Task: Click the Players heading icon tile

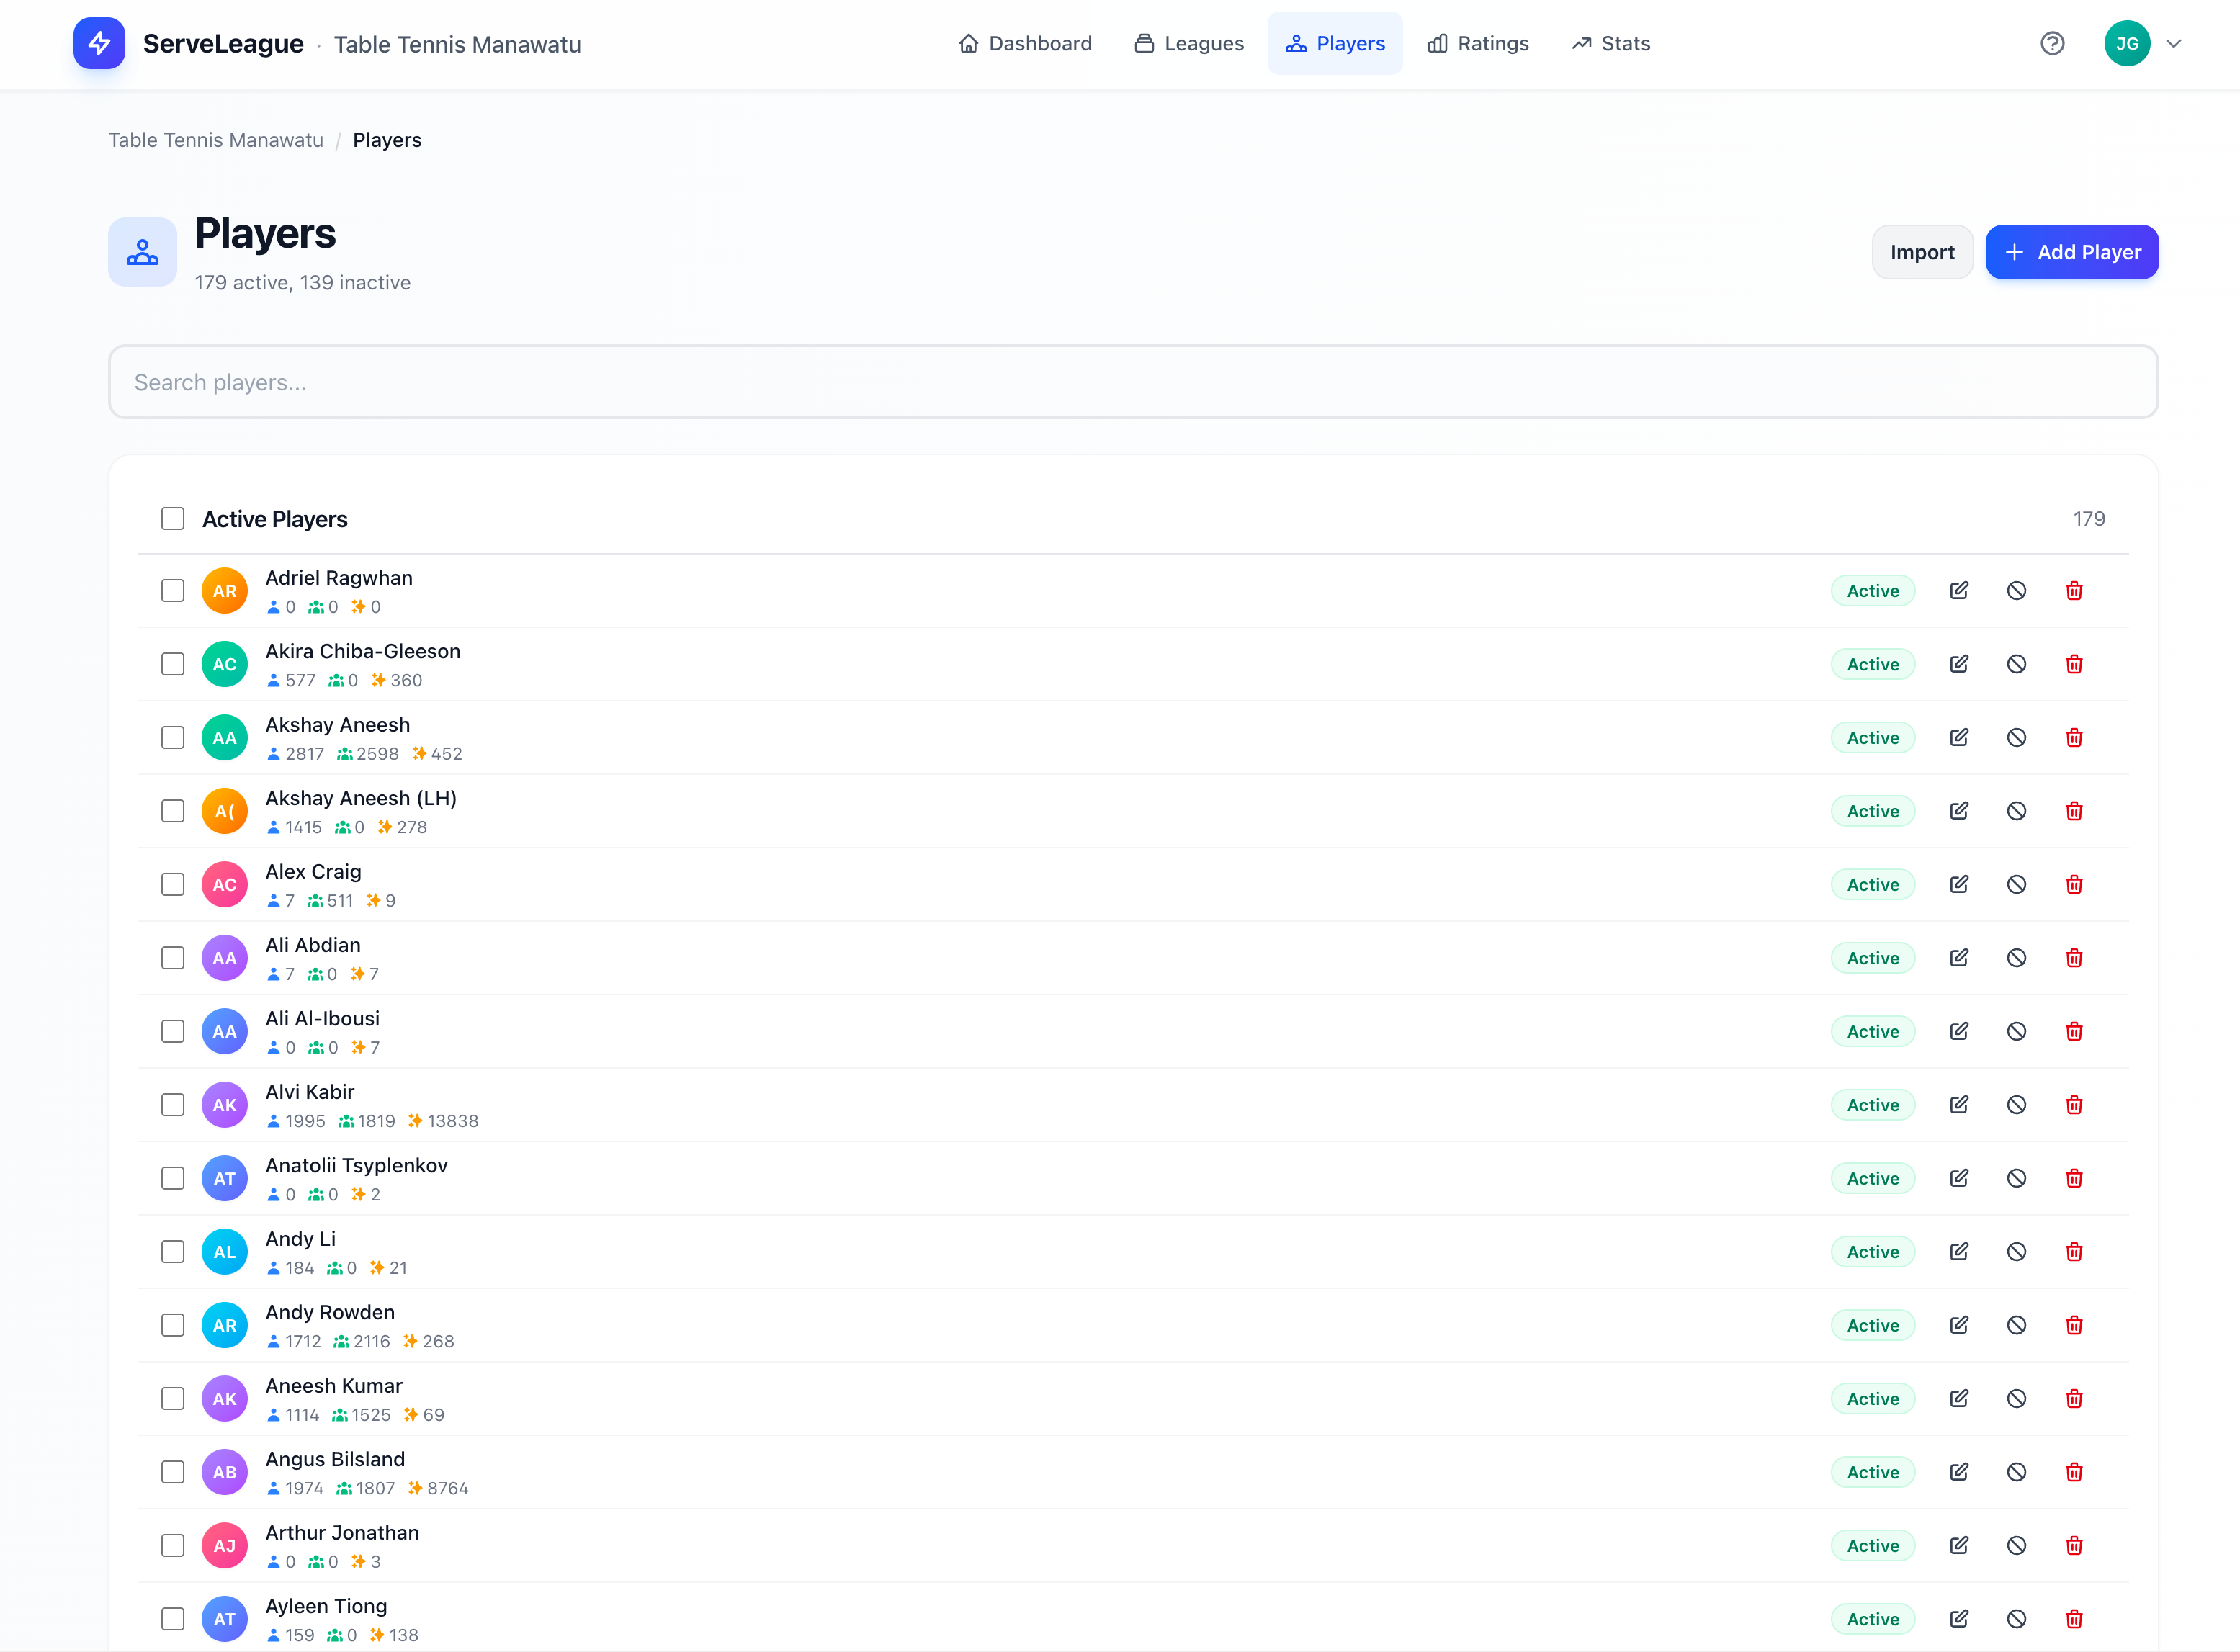Action: (x=142, y=252)
